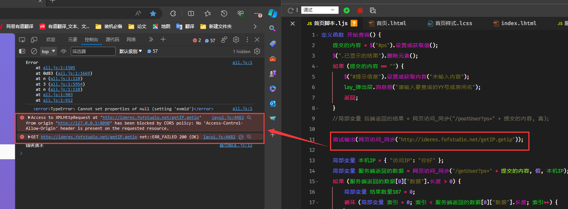568x209 pixels.
Task: Open the Copilot icon in Edge sidebar
Action: pos(273,13)
